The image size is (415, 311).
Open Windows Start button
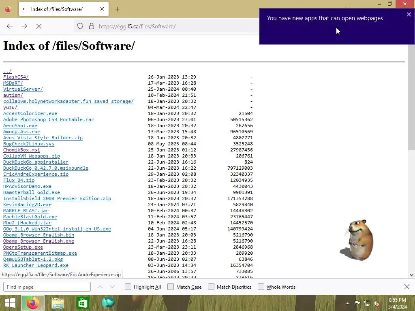pos(10,303)
